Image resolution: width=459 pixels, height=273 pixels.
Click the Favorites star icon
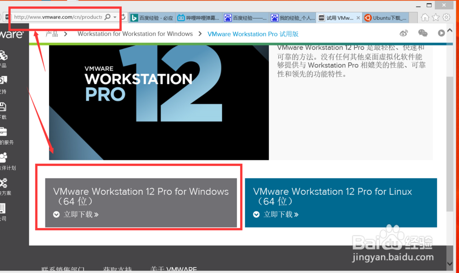(436, 17)
